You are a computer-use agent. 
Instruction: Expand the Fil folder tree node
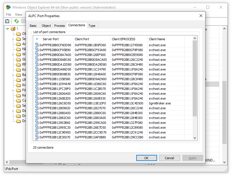coord(13,90)
